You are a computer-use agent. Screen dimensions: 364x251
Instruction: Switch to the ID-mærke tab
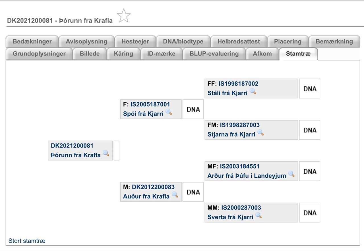(x=161, y=54)
